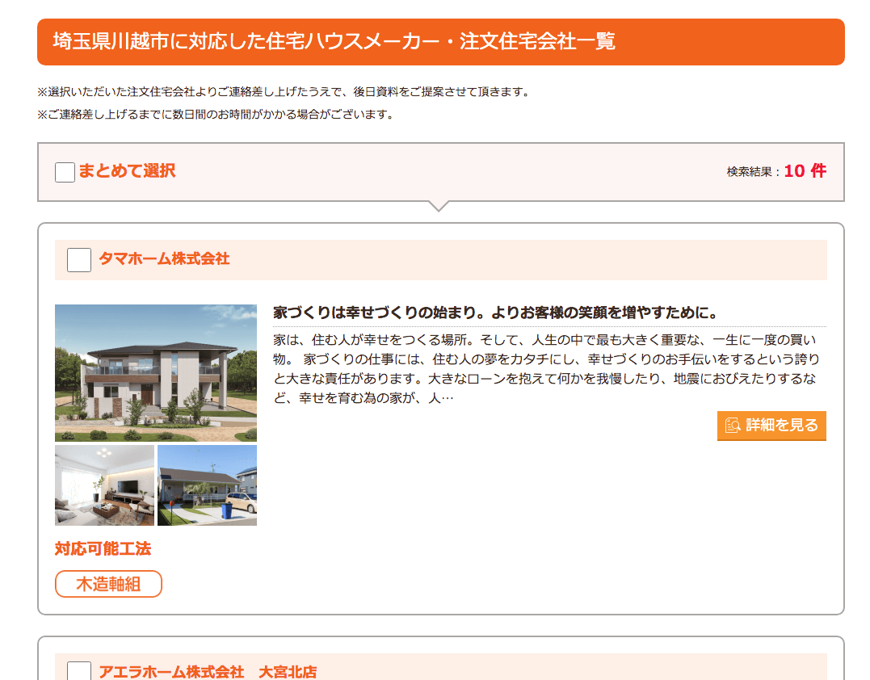The height and width of the screenshot is (680, 870).
Task: Click the note starting ※選択いただいた注文住宅会社
Action: click(284, 92)
